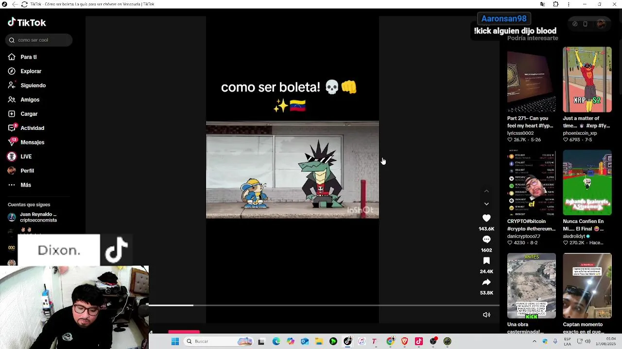The height and width of the screenshot is (349, 622).
Task: Reload the page with refresh icon
Action: tap(24, 4)
